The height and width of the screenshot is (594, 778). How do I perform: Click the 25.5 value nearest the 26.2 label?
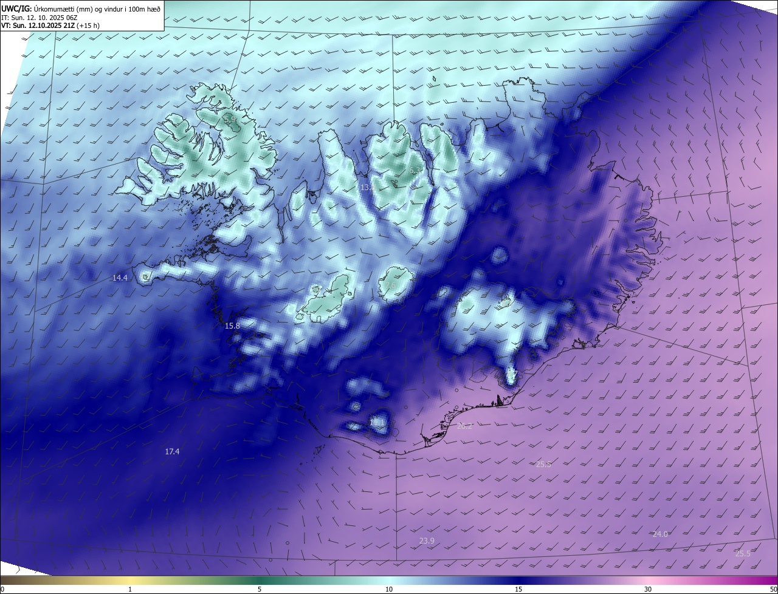point(543,464)
